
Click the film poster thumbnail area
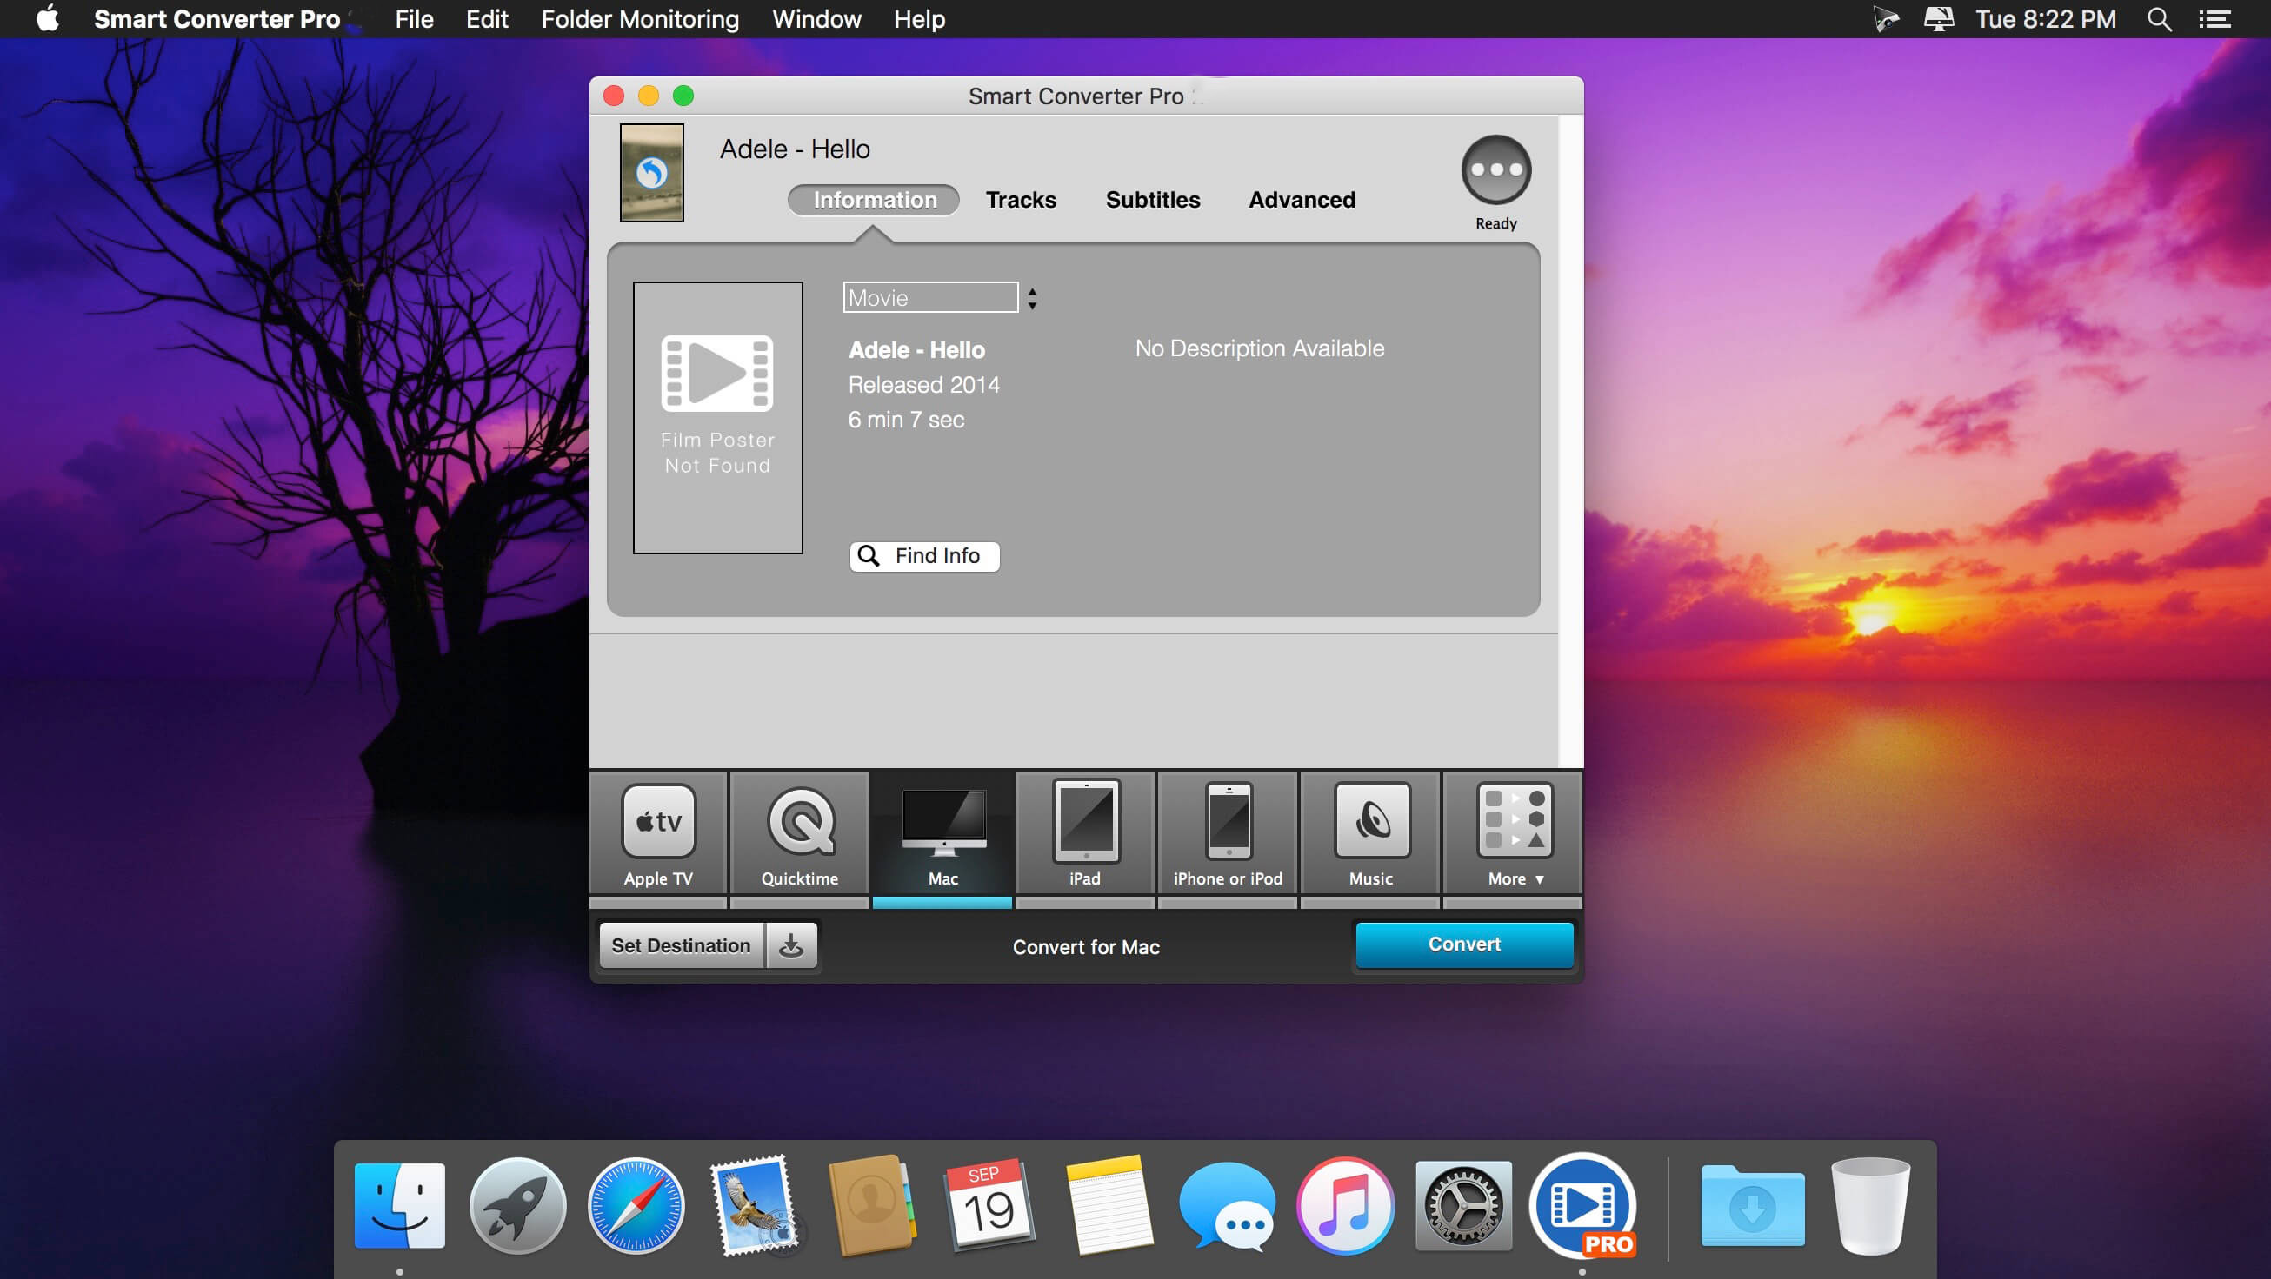click(x=716, y=418)
